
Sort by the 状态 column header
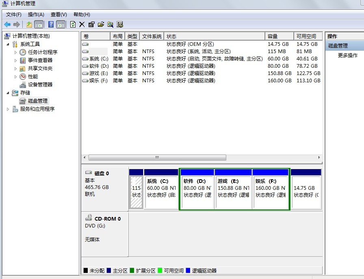(x=214, y=36)
